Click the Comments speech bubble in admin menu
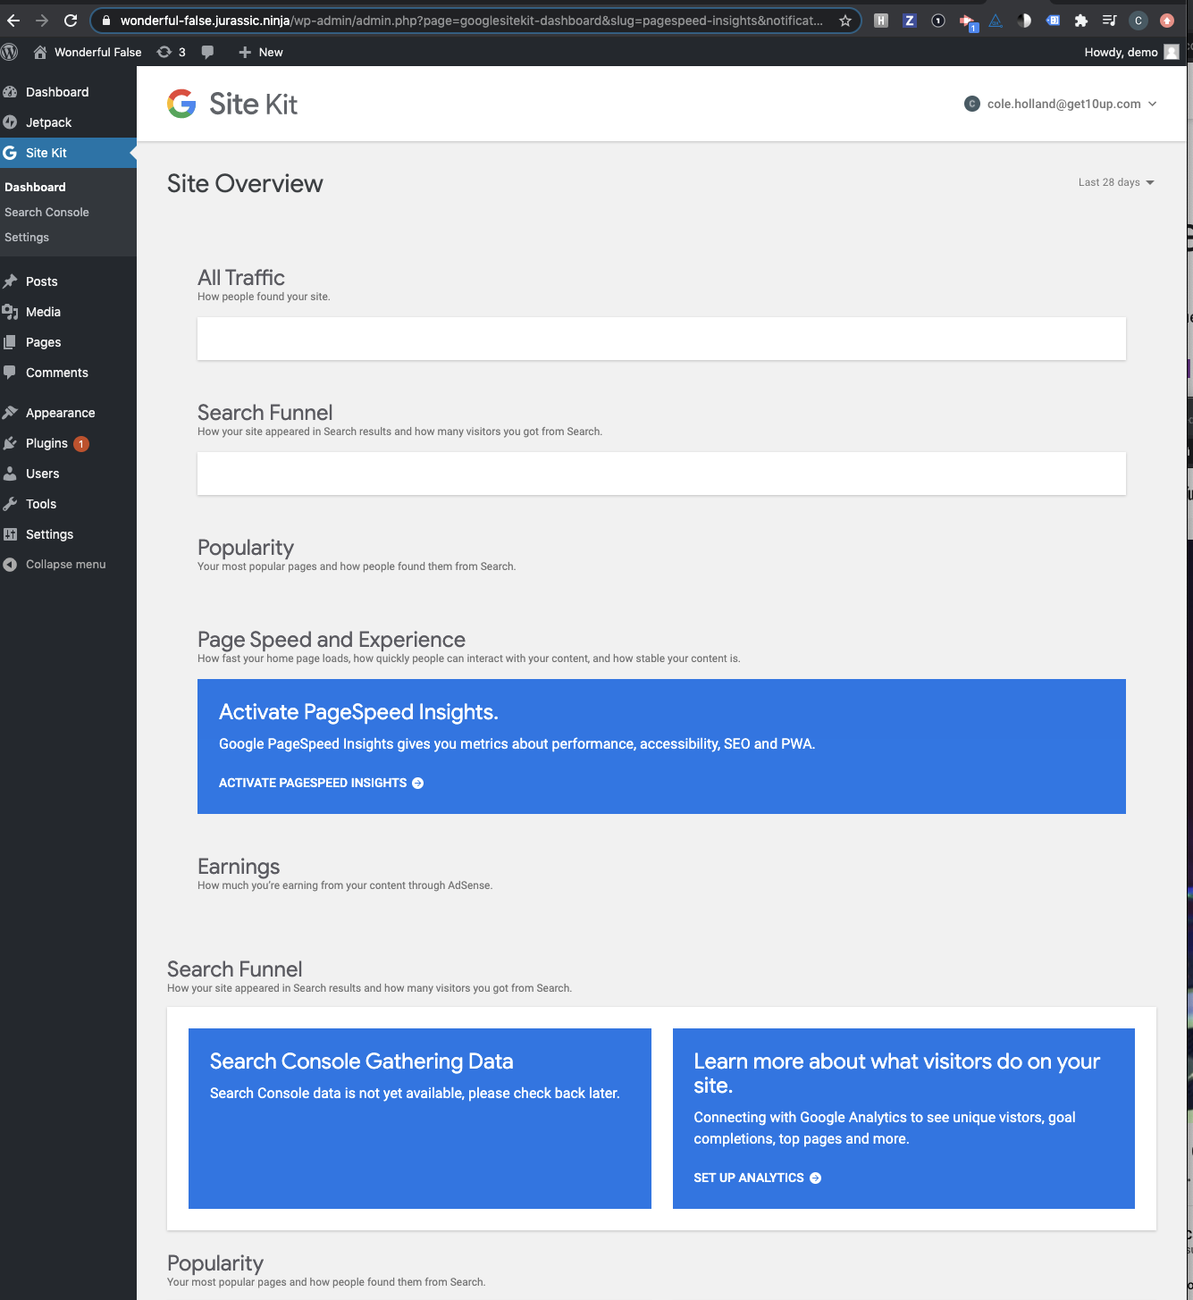The height and width of the screenshot is (1300, 1193). (11, 373)
